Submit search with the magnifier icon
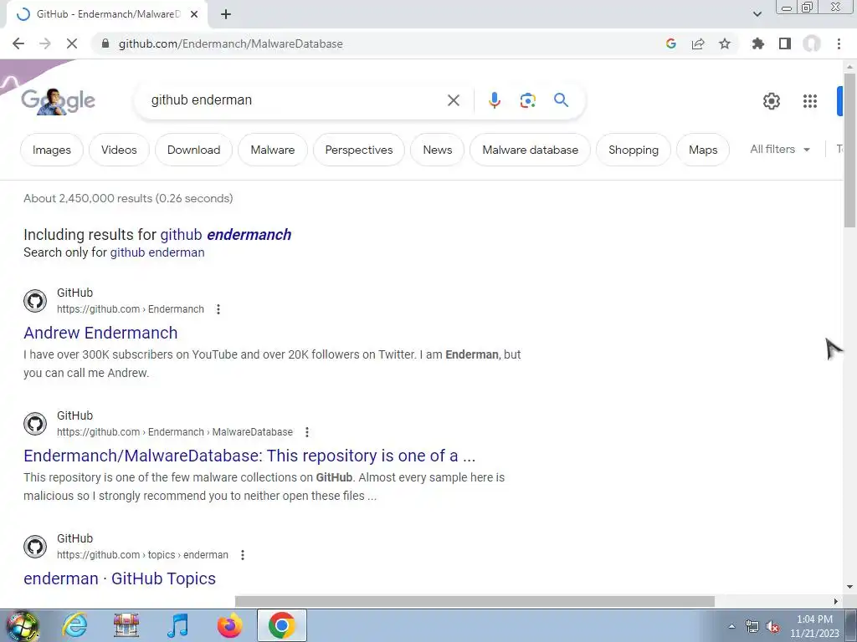The height and width of the screenshot is (642, 857). click(x=561, y=100)
